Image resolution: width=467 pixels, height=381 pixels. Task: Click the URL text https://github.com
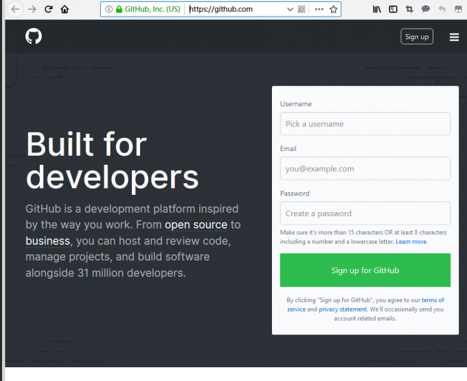tap(221, 9)
